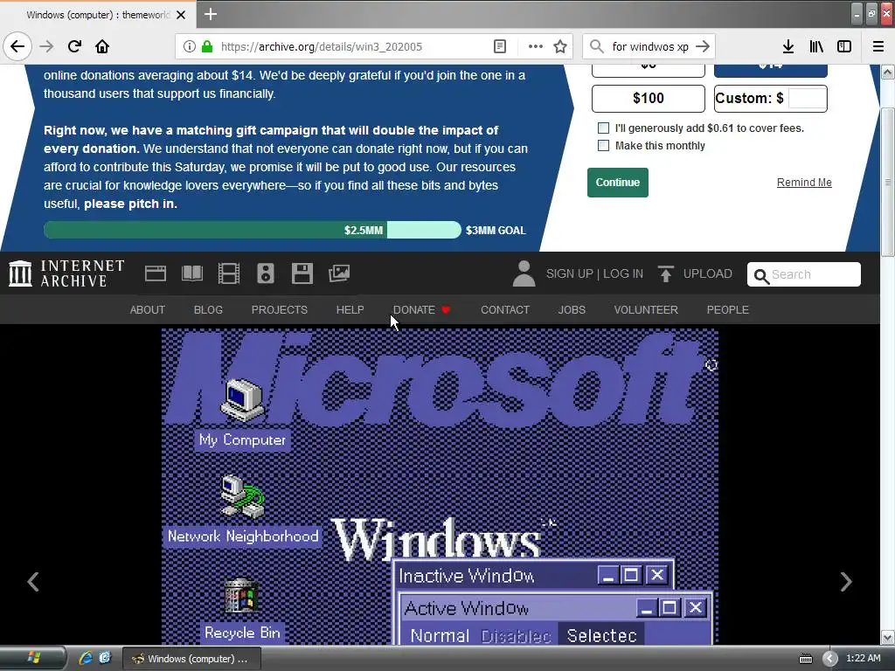This screenshot has height=671, width=895.
Task: Click the SIGN UP link
Action: coord(569,273)
